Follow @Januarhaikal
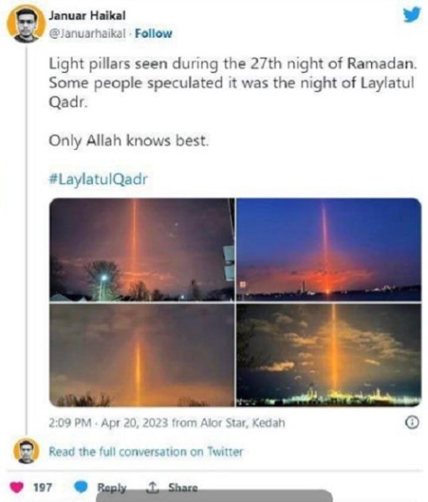Image resolution: width=428 pixels, height=502 pixels. tap(153, 33)
